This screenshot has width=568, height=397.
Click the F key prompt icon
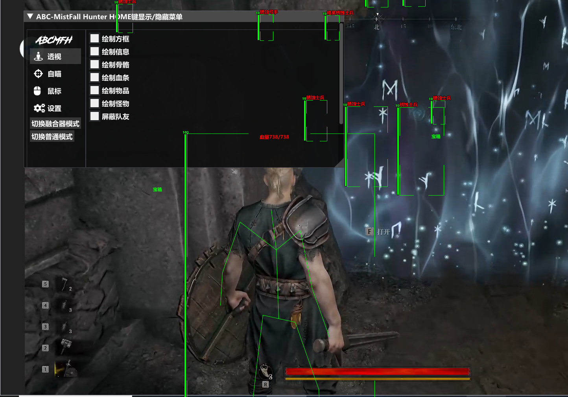tap(369, 232)
